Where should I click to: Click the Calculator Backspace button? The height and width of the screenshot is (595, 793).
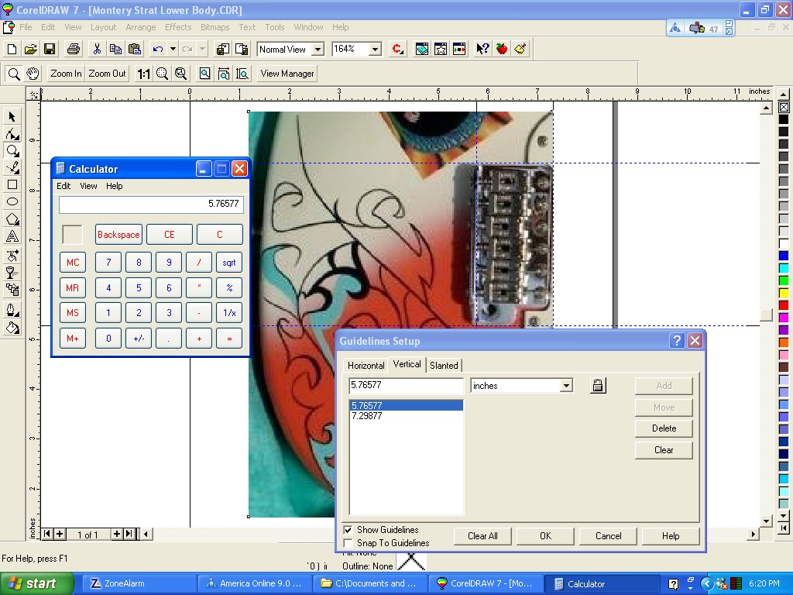coord(118,235)
